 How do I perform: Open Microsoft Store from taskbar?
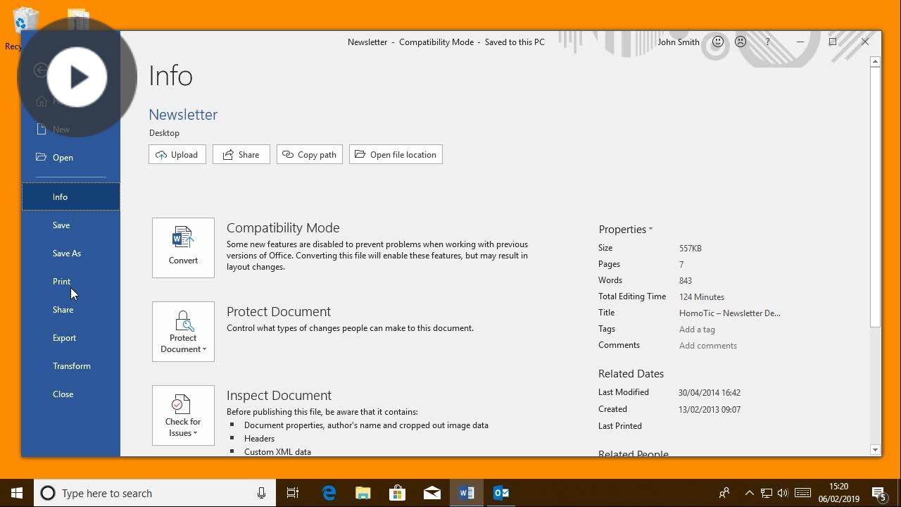pos(398,493)
